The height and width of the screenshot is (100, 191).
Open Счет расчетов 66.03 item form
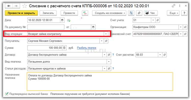pos(165,55)
